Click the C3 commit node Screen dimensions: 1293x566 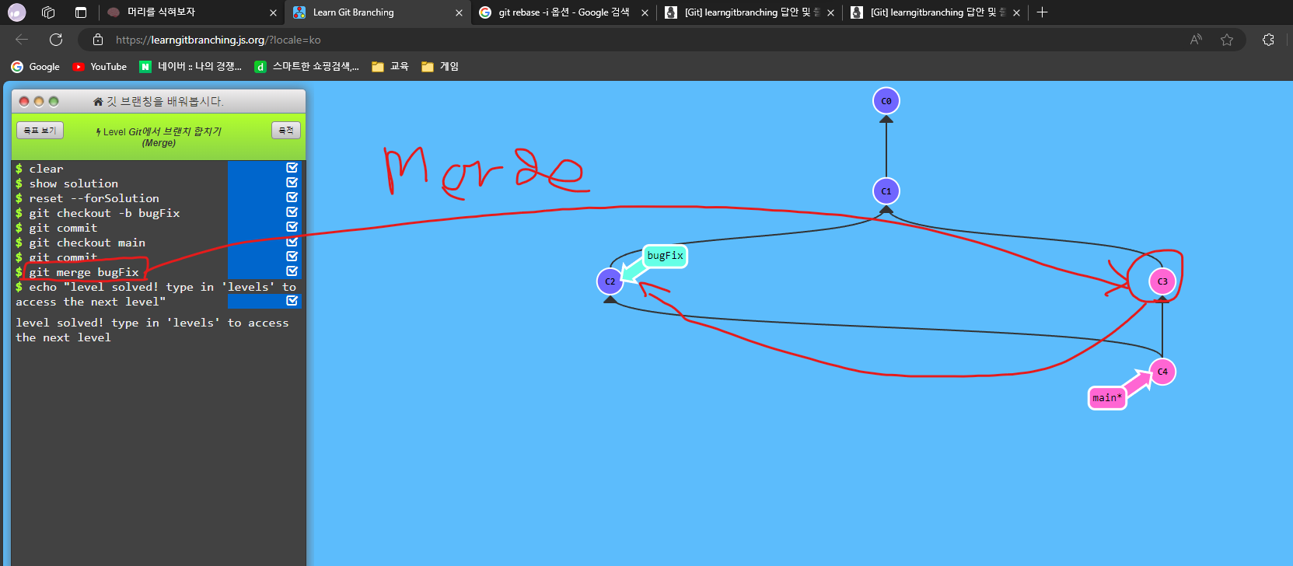point(1162,281)
